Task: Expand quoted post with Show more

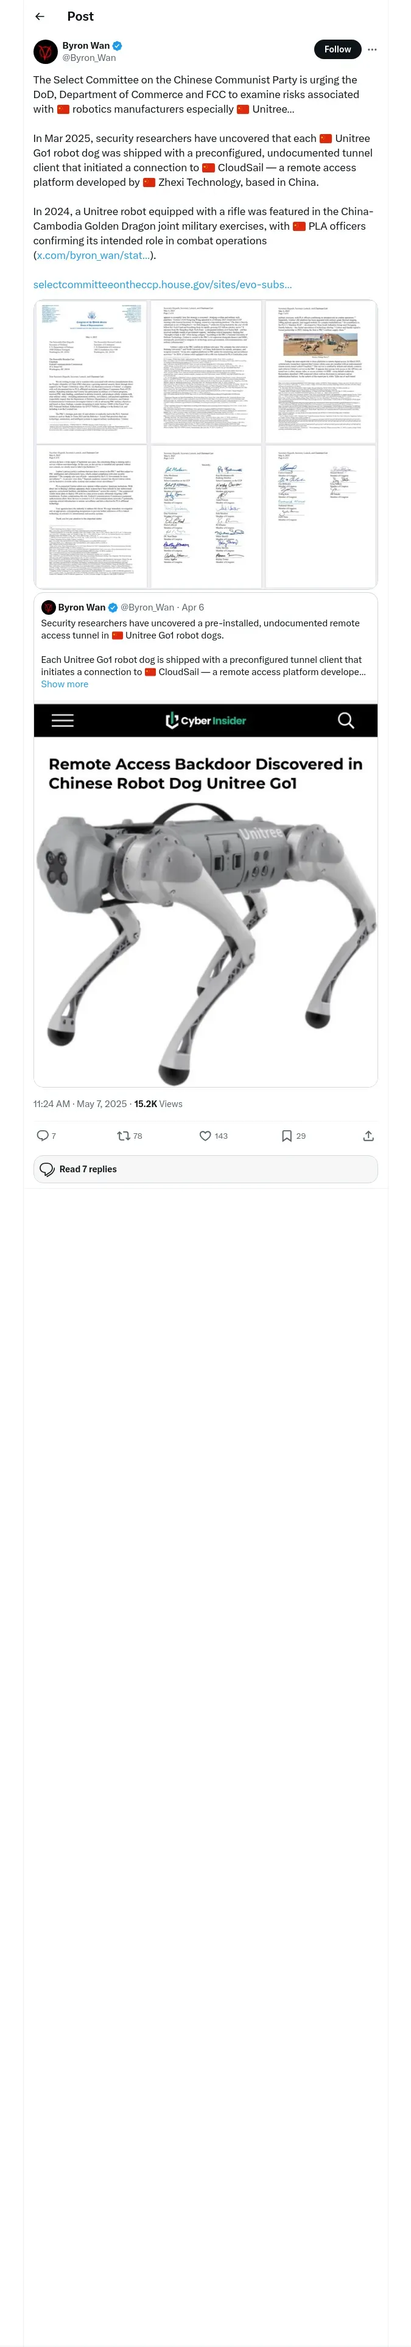Action: [x=65, y=684]
